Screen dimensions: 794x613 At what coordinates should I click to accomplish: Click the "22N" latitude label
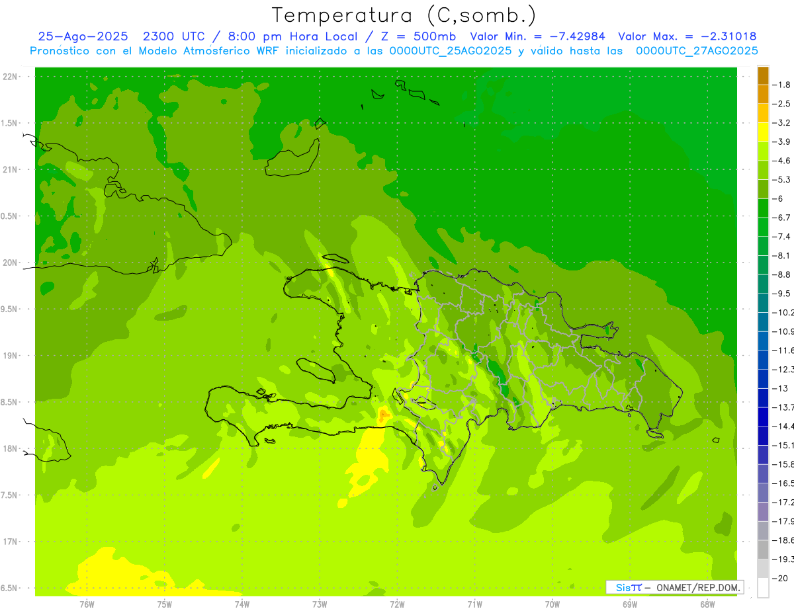[x=11, y=77]
